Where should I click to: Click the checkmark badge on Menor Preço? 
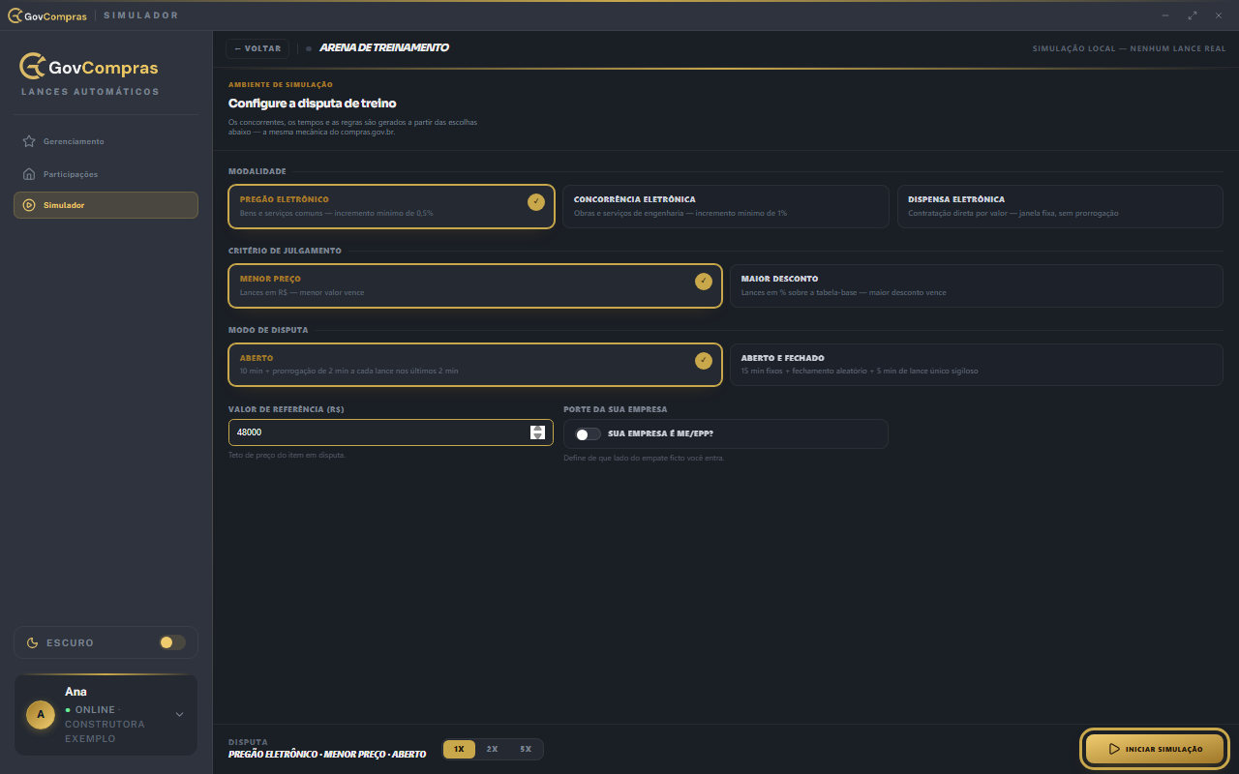(704, 281)
